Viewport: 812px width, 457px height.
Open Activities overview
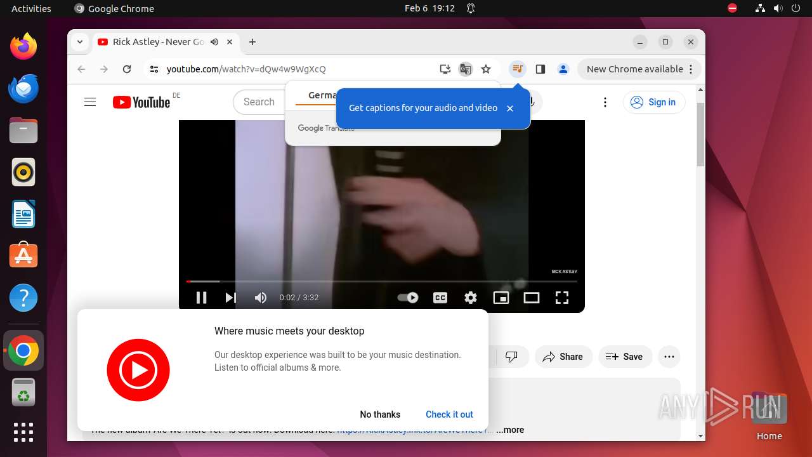(31, 8)
